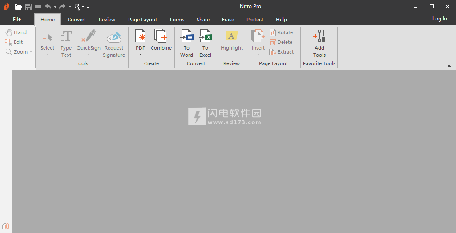
Task: Select the Hand tool
Action: (16, 32)
